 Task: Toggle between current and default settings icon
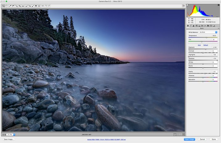(x=184, y=135)
